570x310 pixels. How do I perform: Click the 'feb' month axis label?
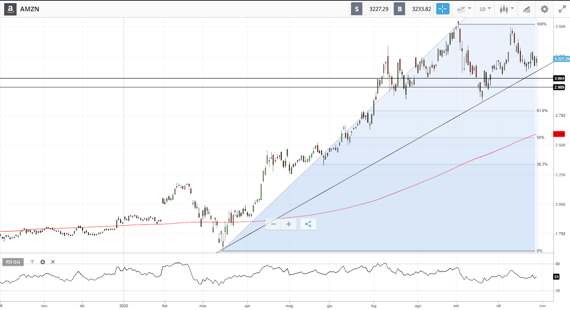165,306
